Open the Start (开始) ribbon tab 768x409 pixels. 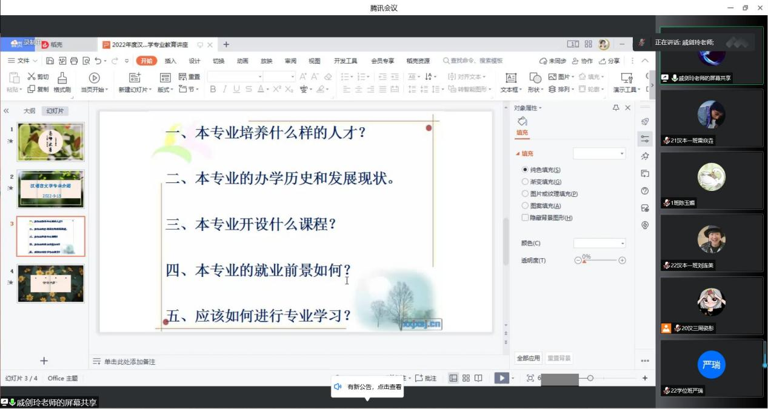pos(146,61)
